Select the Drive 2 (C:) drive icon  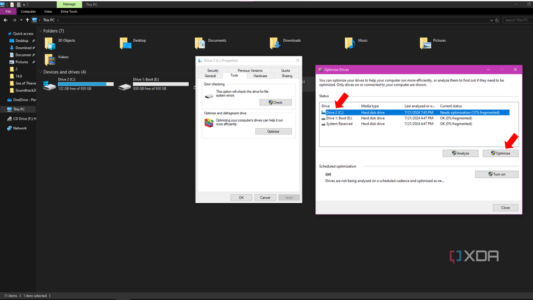tap(49, 85)
